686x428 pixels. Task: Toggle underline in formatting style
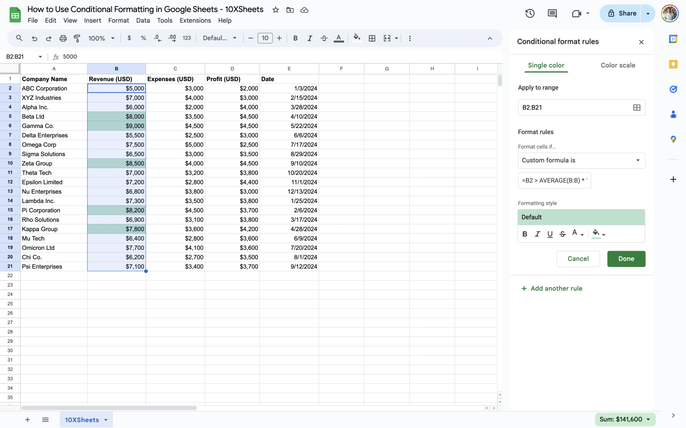coord(550,234)
